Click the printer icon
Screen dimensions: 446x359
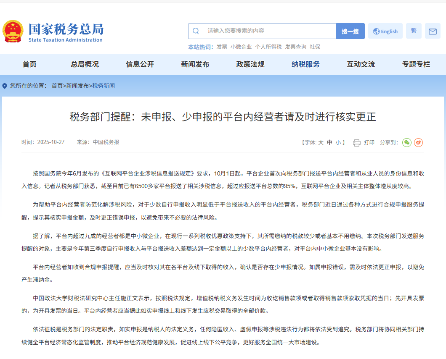[357, 143]
